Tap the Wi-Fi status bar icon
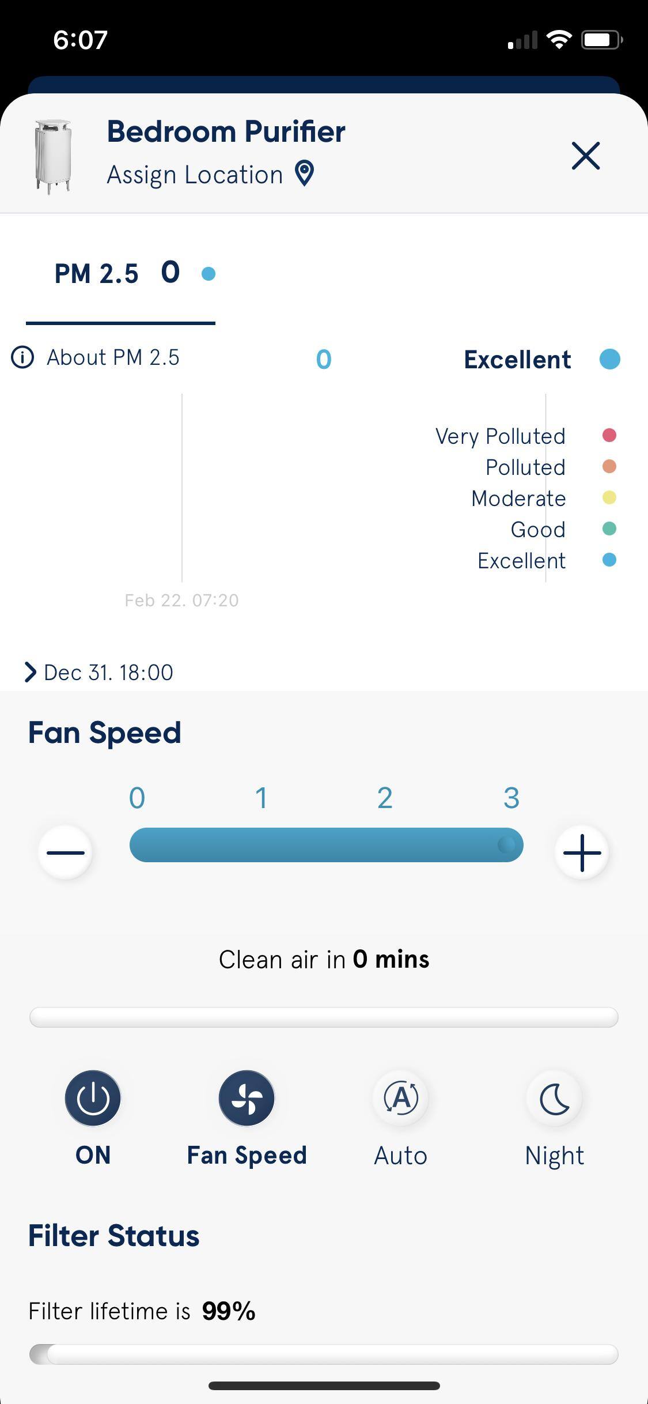This screenshot has height=1404, width=648. (558, 40)
